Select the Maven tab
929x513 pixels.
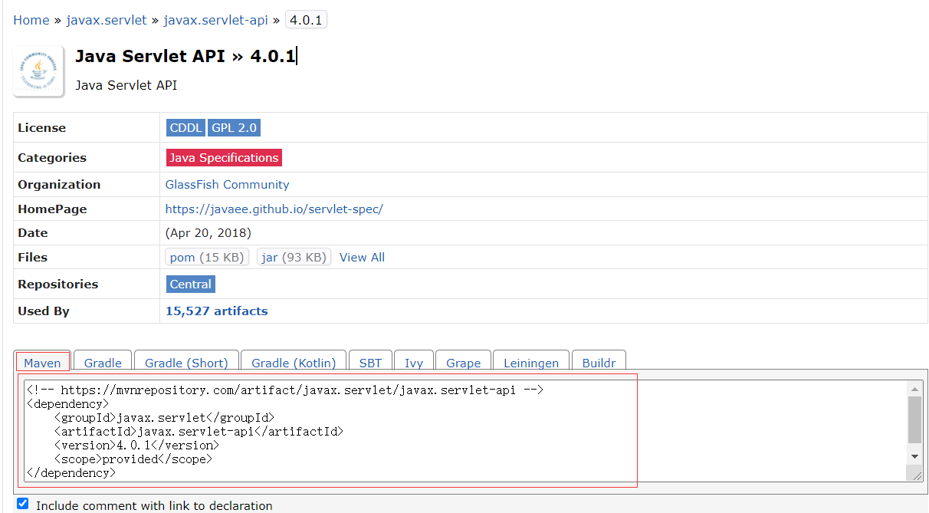pyautogui.click(x=42, y=362)
